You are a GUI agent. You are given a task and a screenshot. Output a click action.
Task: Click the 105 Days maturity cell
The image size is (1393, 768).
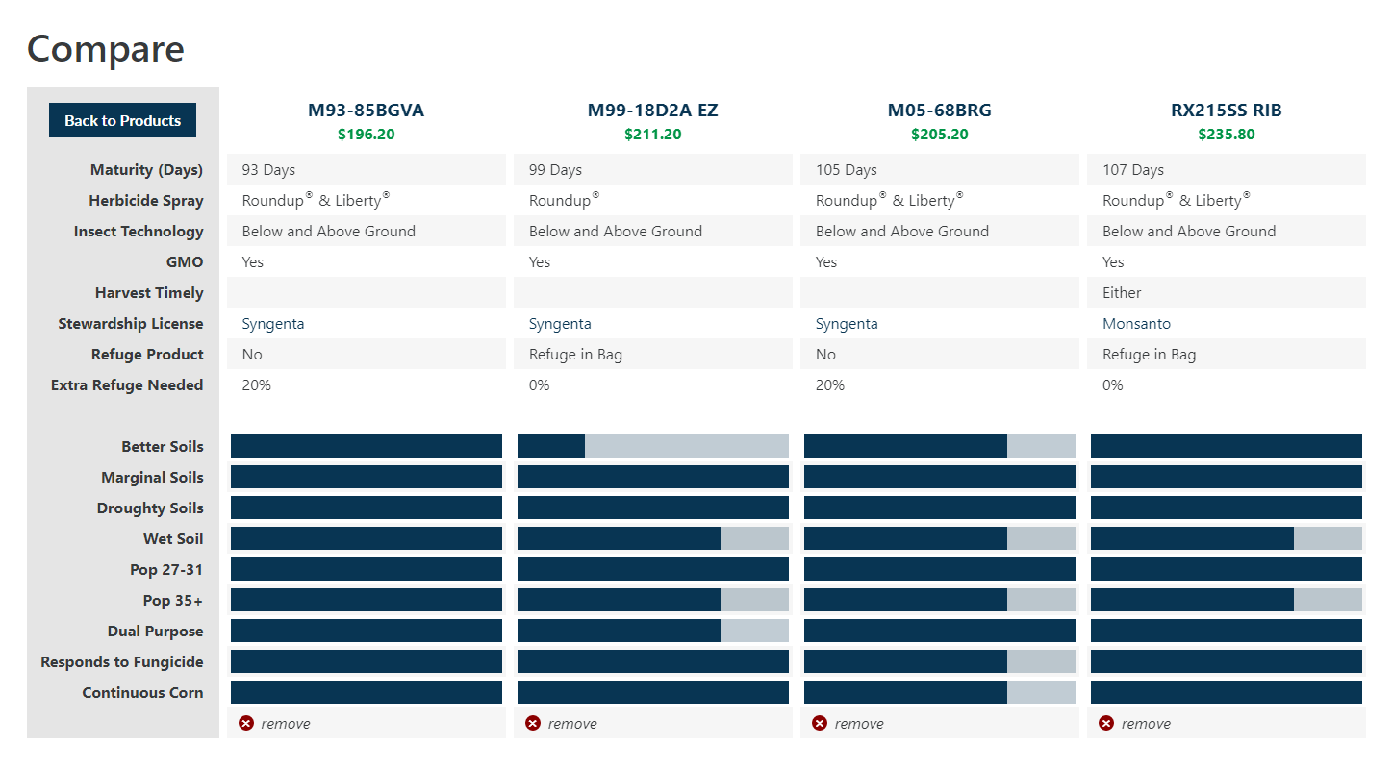[x=940, y=169]
